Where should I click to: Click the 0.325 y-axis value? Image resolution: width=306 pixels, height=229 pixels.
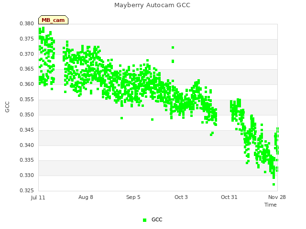[27, 190]
